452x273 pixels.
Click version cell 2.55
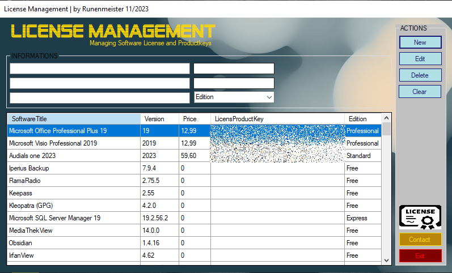(x=160, y=193)
